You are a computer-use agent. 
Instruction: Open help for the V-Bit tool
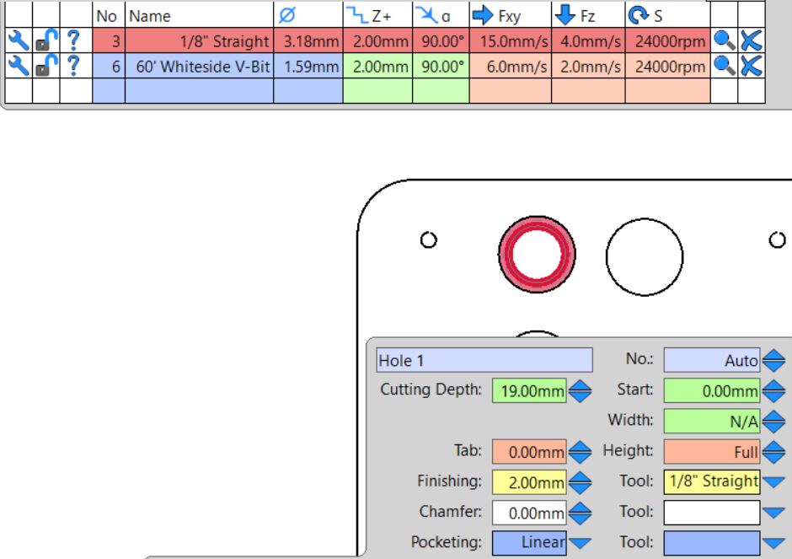click(x=74, y=65)
